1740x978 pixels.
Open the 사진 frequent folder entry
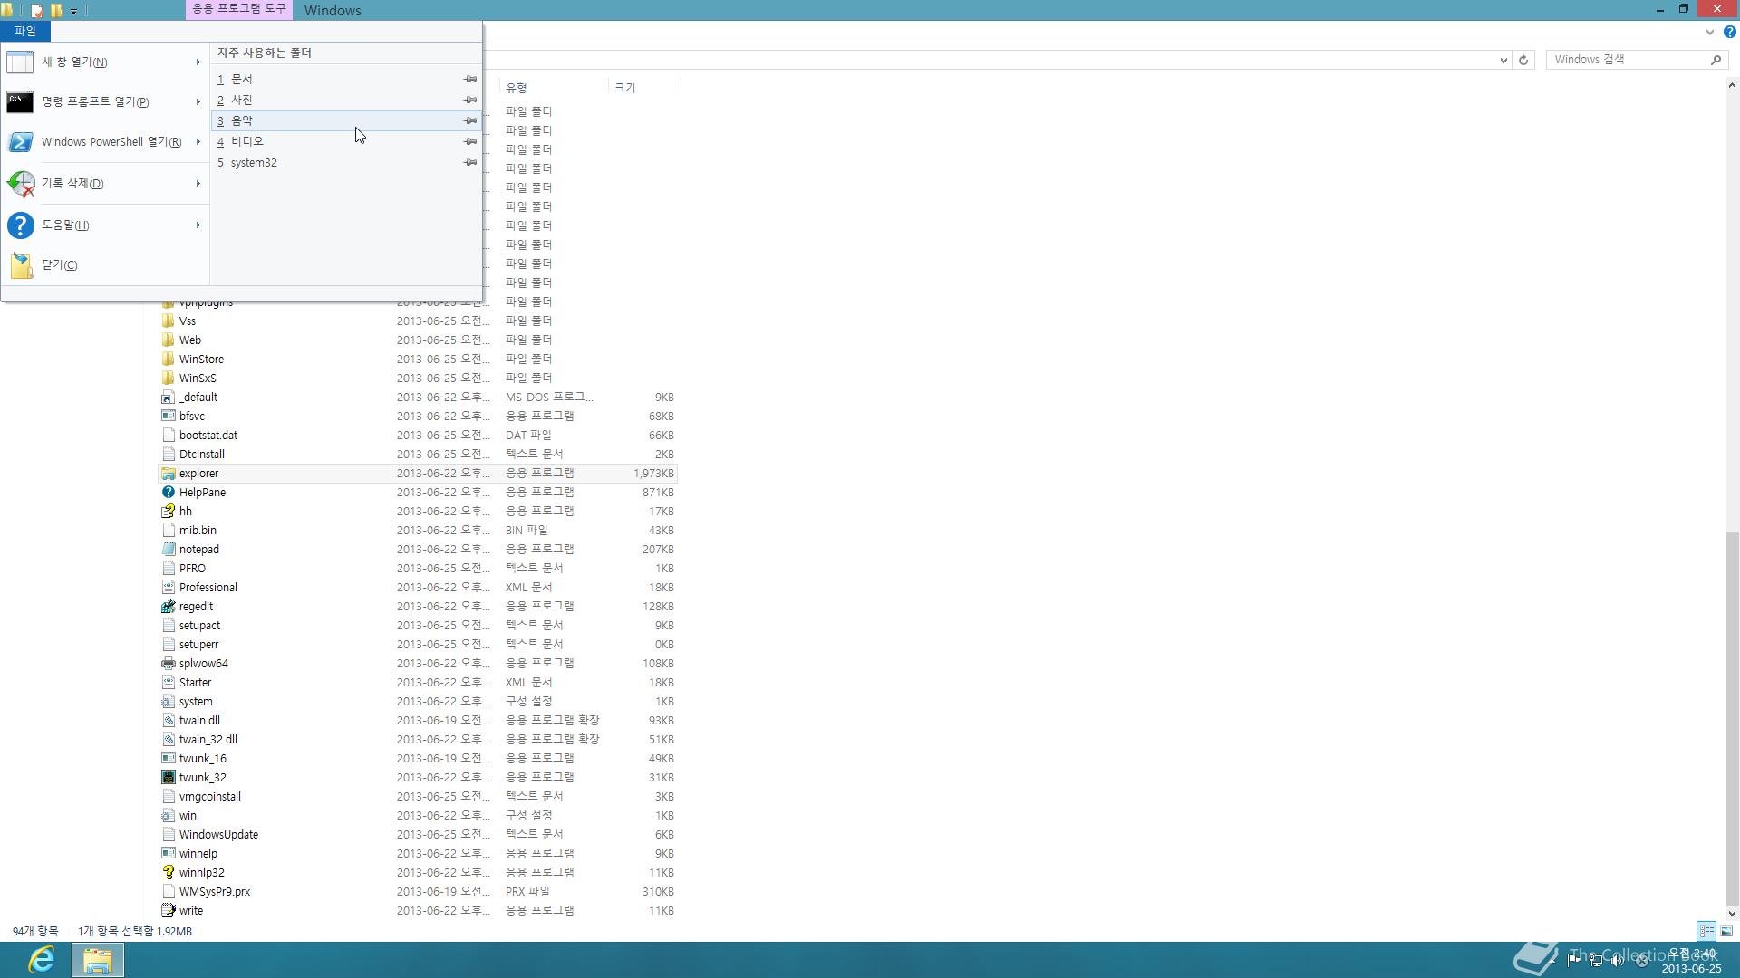242,101
